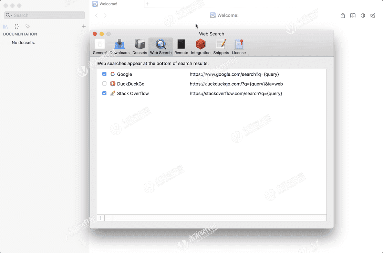Enable the DuckDuckGo web search checkbox

click(104, 84)
